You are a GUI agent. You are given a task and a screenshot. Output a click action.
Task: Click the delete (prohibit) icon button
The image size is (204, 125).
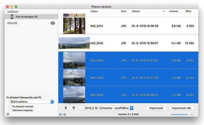click(x=74, y=108)
